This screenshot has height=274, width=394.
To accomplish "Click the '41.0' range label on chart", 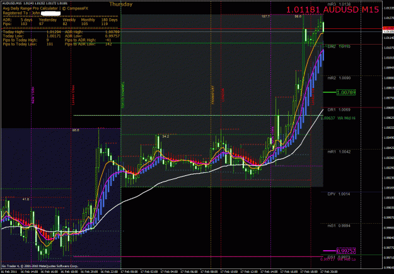I will 26,199.
